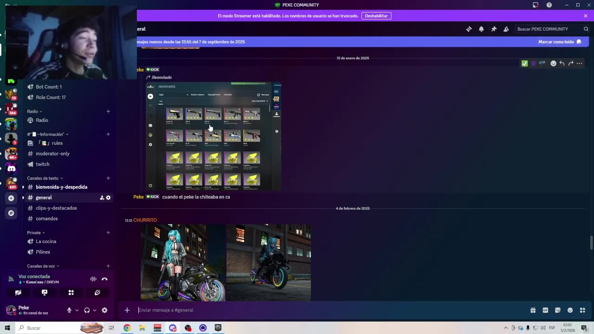
Task: Show pinned messages
Action: pyautogui.click(x=494, y=29)
